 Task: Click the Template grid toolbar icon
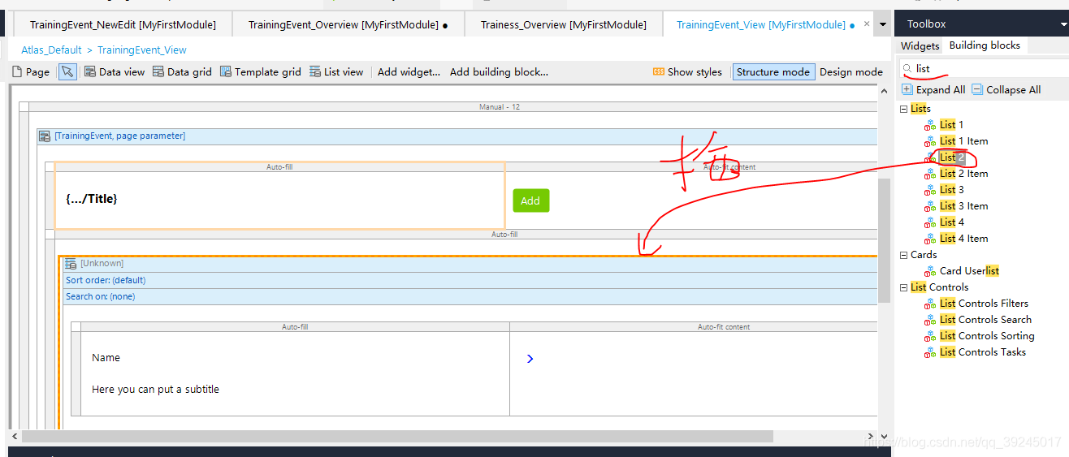pyautogui.click(x=226, y=71)
